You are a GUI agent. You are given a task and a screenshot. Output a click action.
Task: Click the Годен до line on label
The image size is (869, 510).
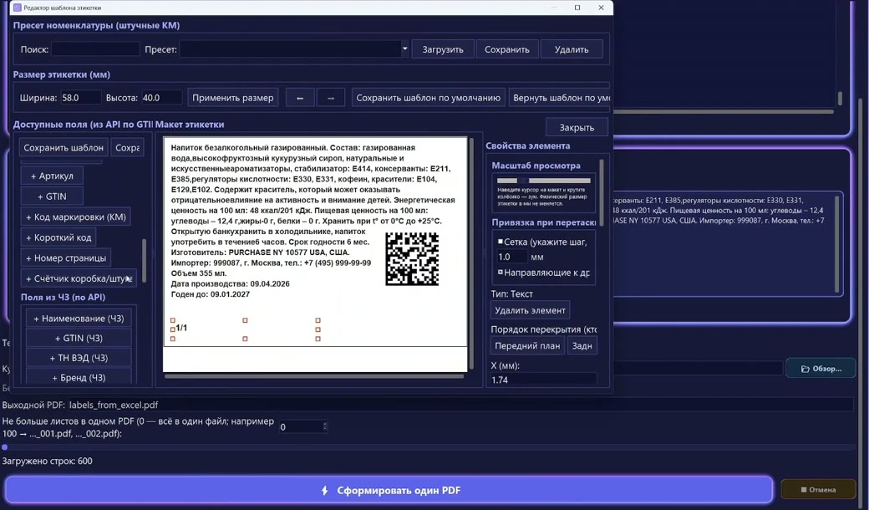pos(210,293)
